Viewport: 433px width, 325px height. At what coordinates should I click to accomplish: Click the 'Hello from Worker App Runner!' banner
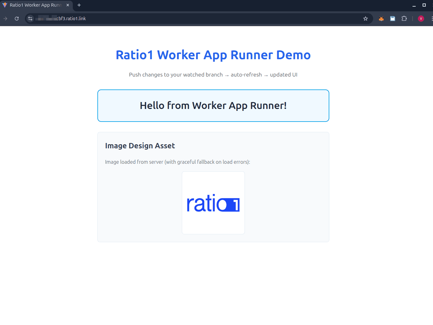click(213, 105)
